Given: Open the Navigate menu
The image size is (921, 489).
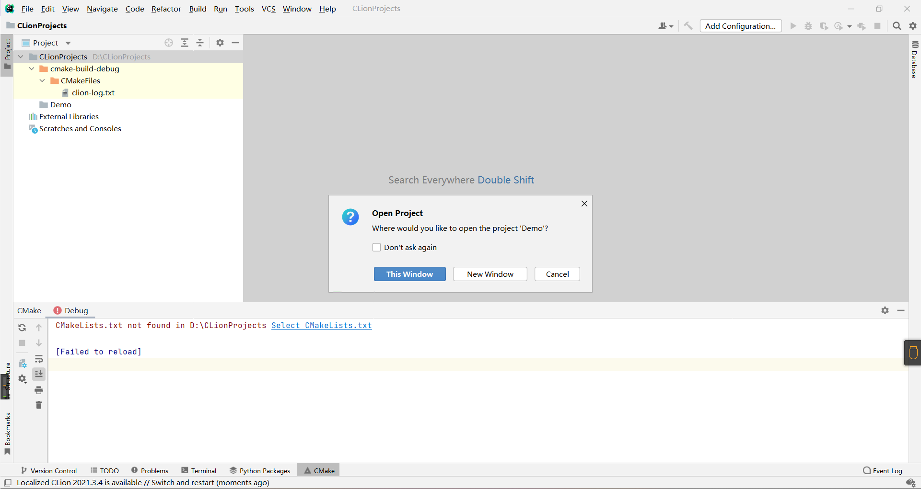Looking at the screenshot, I should [x=102, y=9].
